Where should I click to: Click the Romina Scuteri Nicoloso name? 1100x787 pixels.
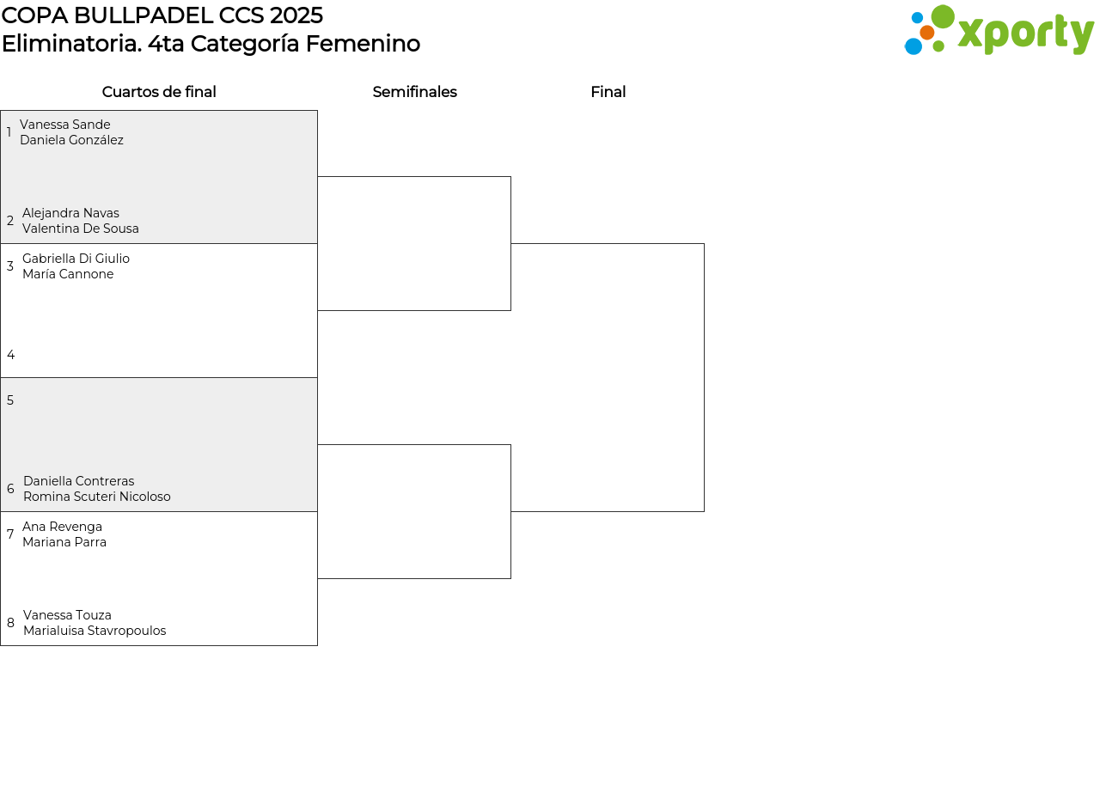pyautogui.click(x=97, y=497)
